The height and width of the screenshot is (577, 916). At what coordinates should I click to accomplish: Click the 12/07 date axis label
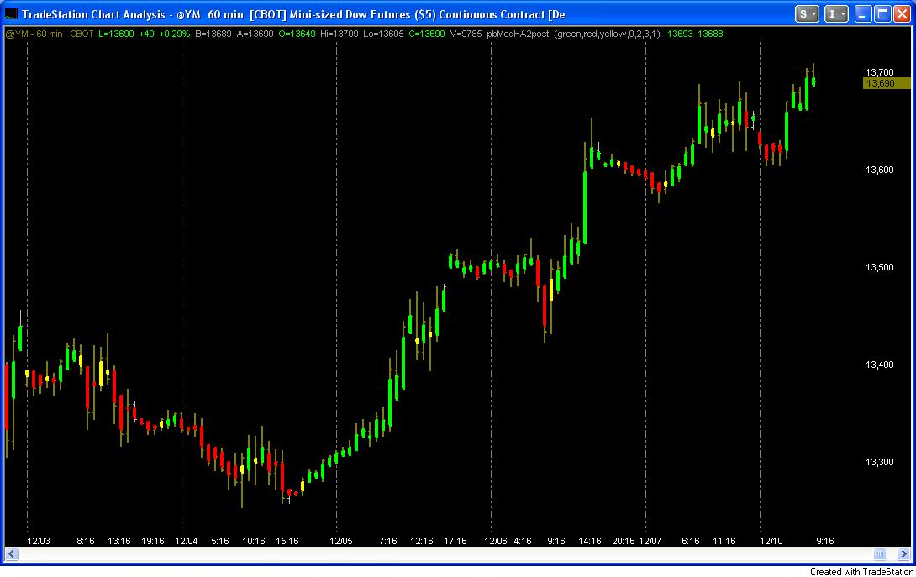(x=650, y=542)
